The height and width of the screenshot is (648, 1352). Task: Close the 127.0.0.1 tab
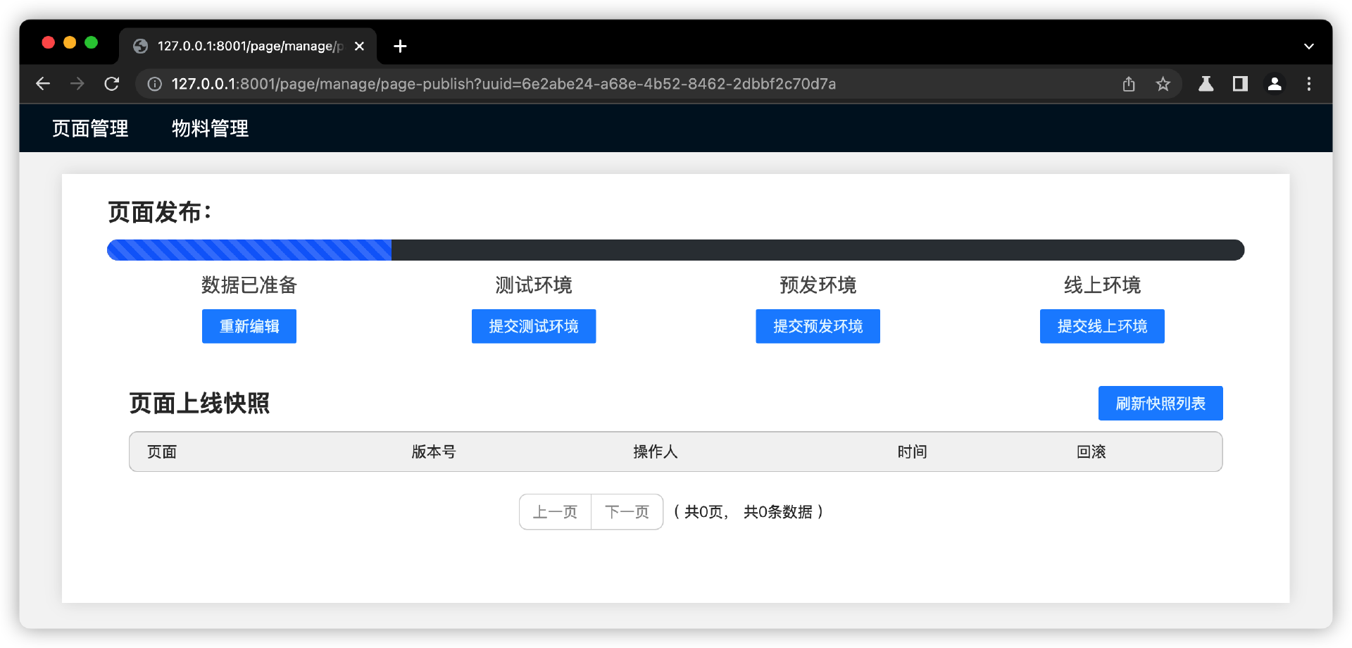pos(359,46)
